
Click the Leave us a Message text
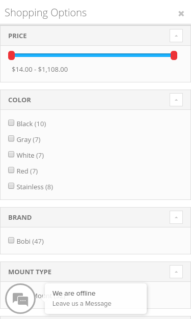tap(82, 304)
